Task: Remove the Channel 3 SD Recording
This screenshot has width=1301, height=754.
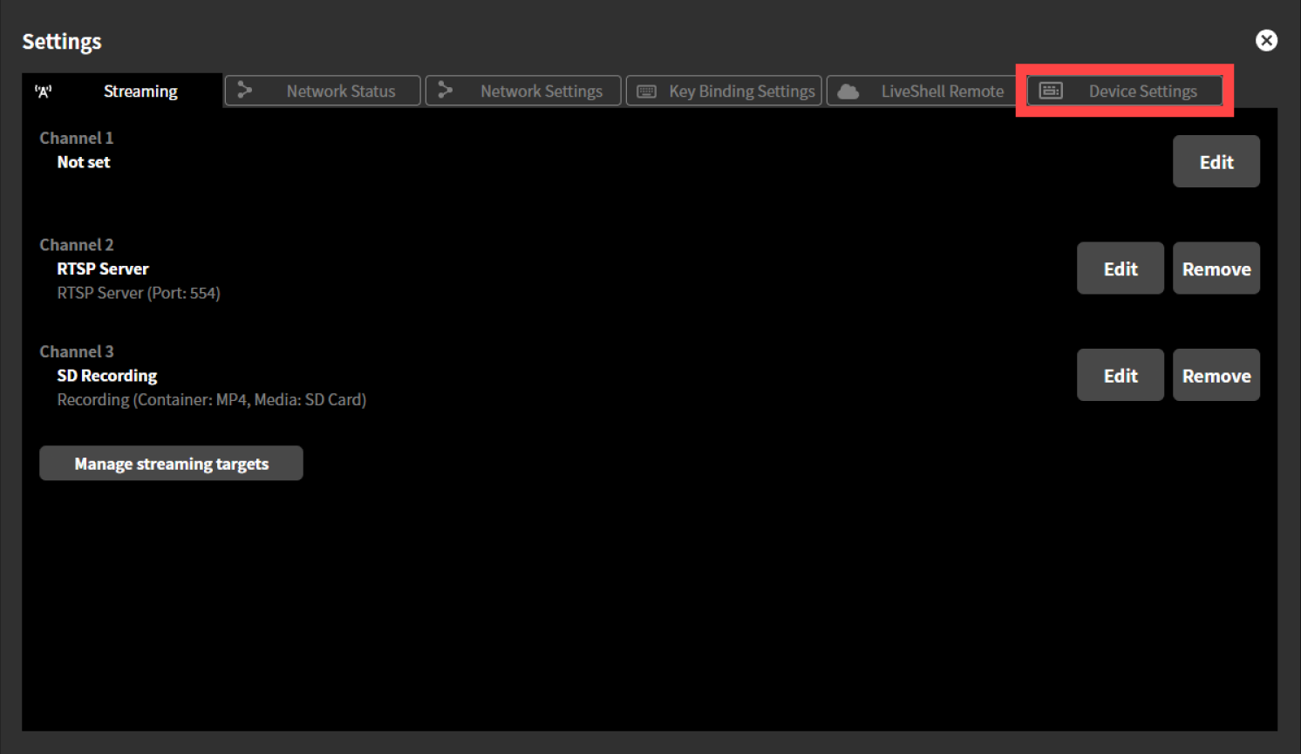Action: pos(1216,375)
